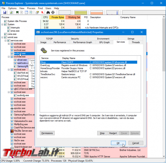Screen dimensions: 166x163
Task: Click the View DLLs/Handles toolbar icon
Action: click(x=31, y=13)
